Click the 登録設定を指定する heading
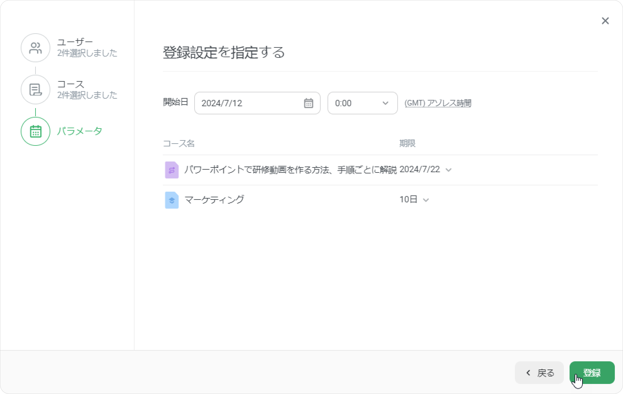The image size is (623, 394). click(x=224, y=52)
